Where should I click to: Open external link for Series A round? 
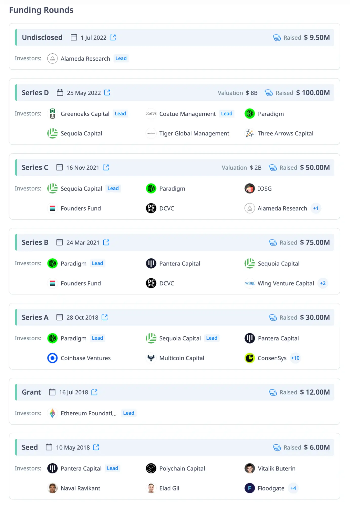click(105, 317)
